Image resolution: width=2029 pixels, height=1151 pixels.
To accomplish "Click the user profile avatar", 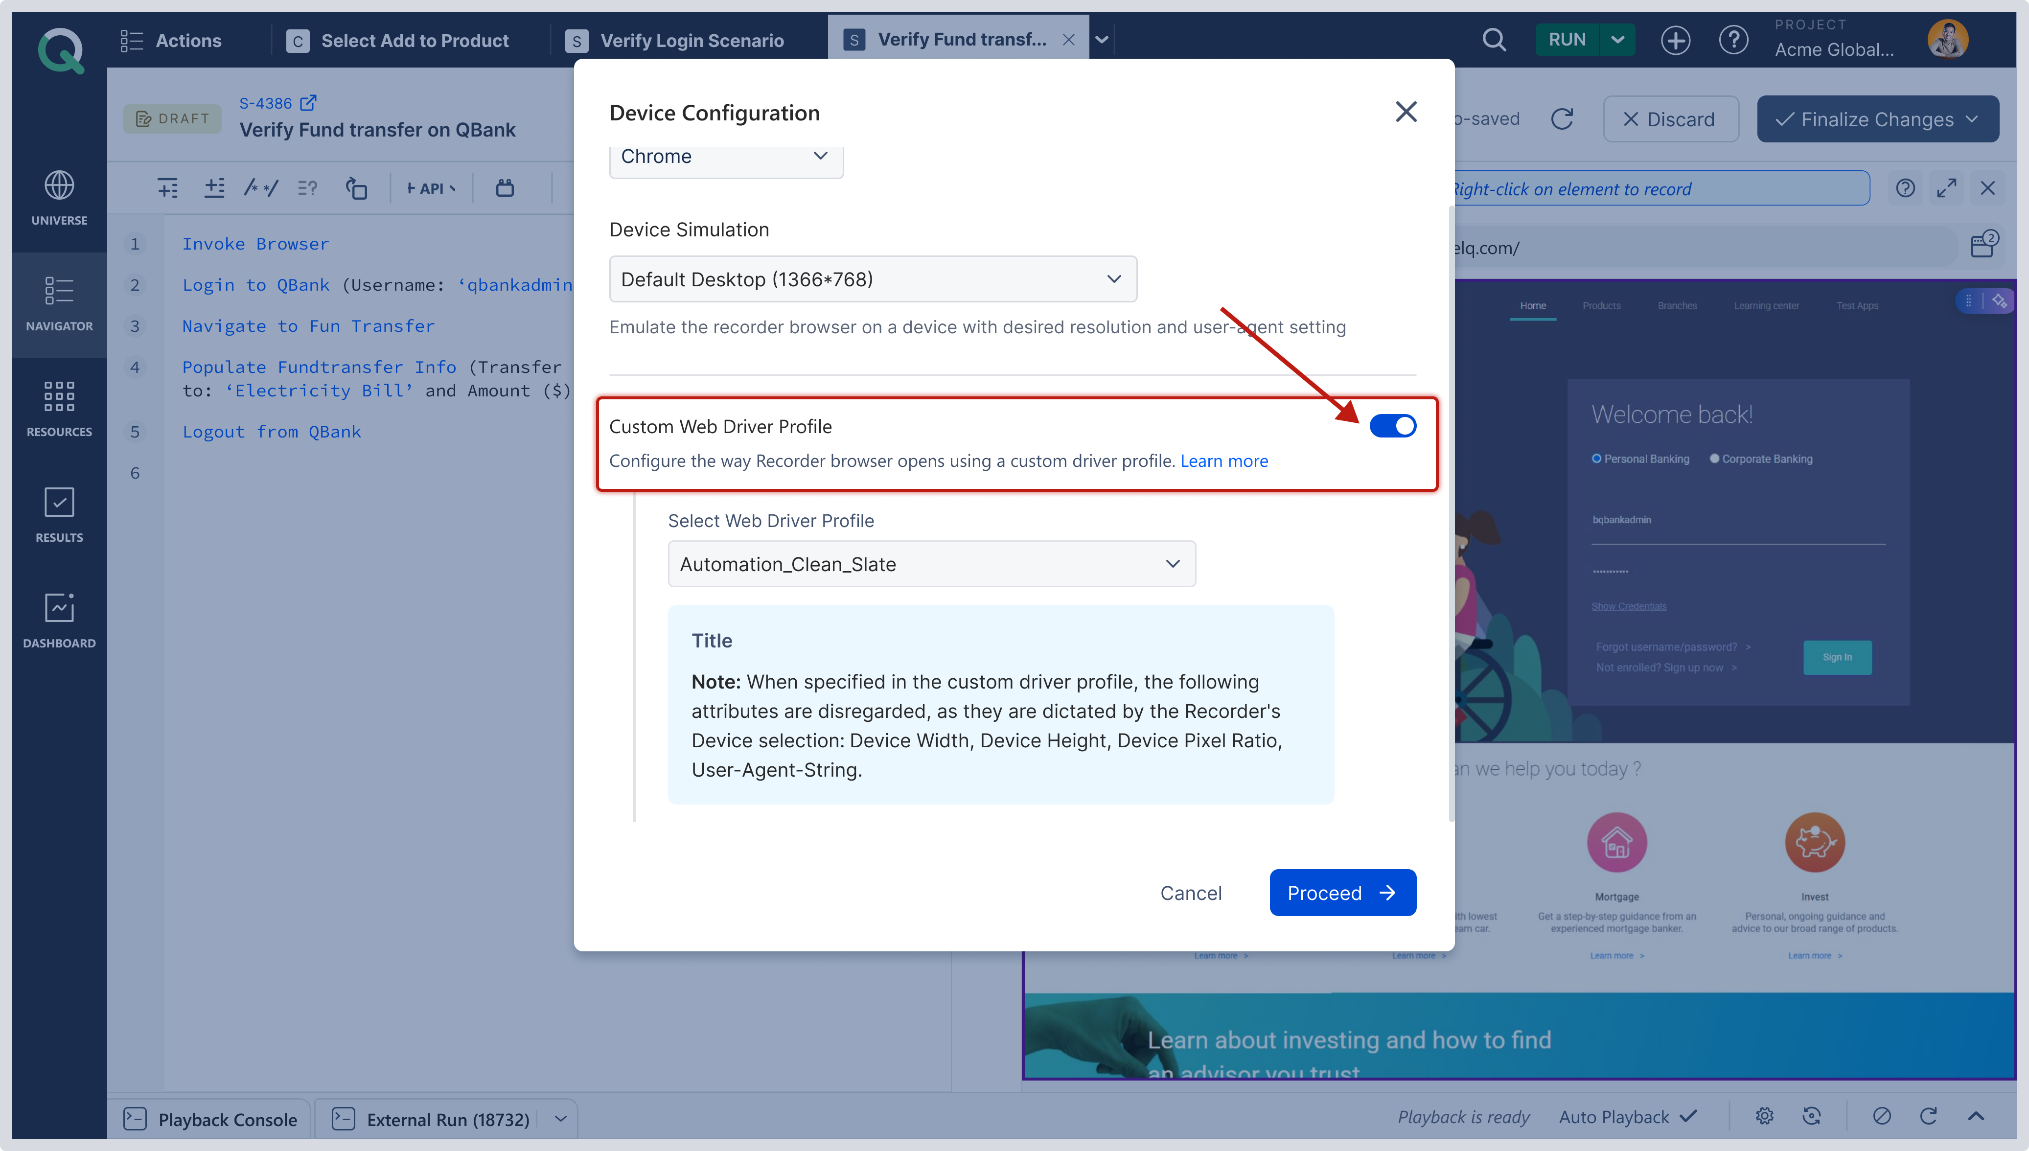I will (1948, 40).
